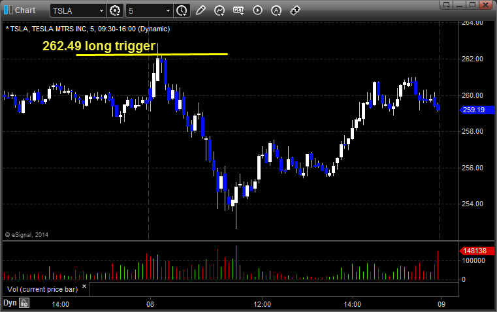Screen dimensions: 497x312
Task: Select the pencil drawing tool icon
Action: click(x=200, y=10)
